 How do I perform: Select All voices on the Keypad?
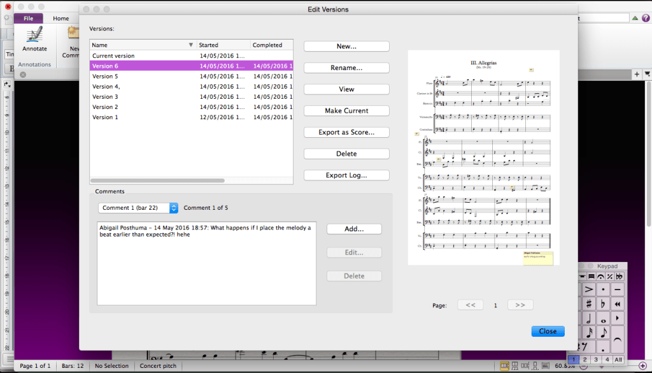pyautogui.click(x=618, y=359)
